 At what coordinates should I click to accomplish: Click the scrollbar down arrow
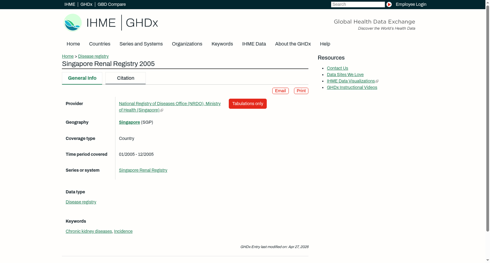[x=488, y=260]
